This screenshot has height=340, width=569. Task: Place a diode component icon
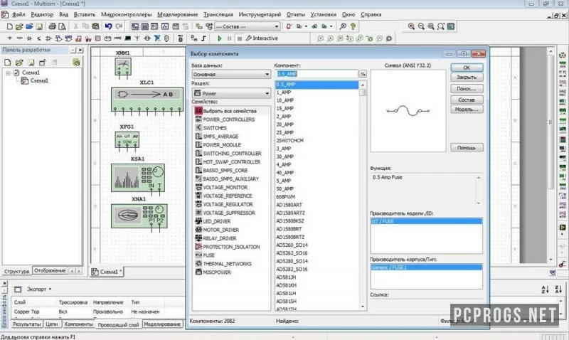(x=29, y=38)
